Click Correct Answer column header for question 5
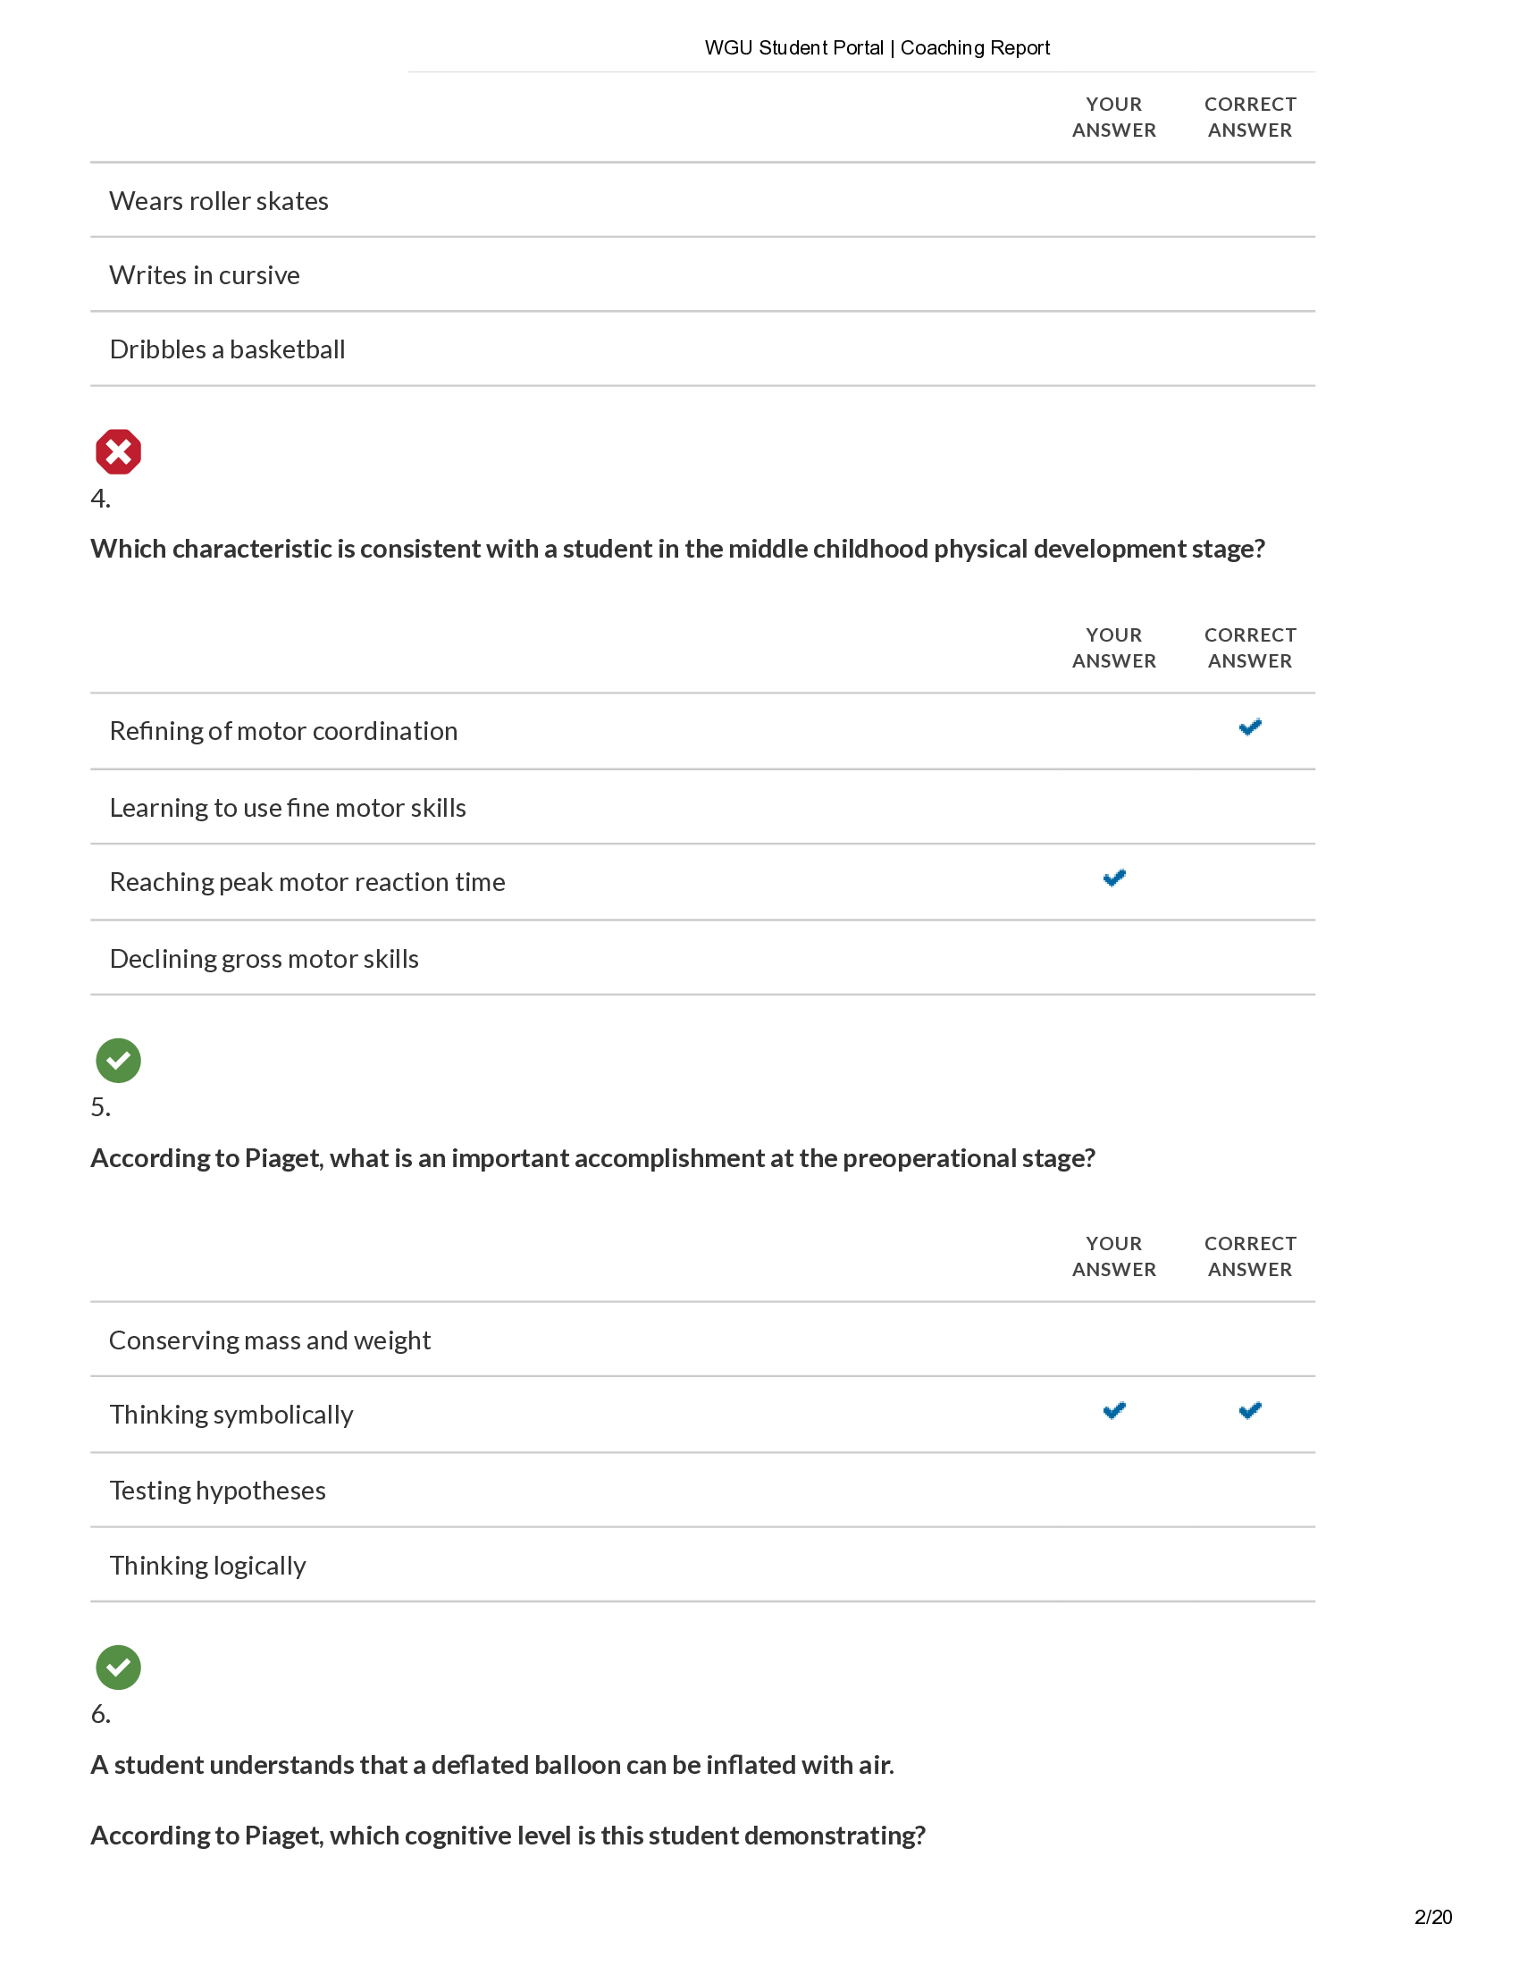The height and width of the screenshot is (1966, 1519). [x=1249, y=1256]
